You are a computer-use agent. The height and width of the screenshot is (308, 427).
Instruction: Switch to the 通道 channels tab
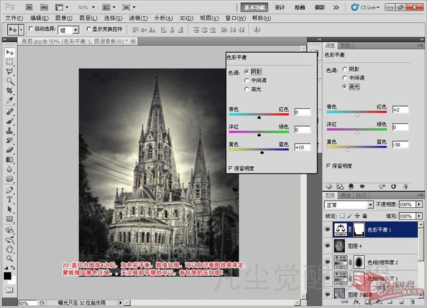tap(345, 196)
